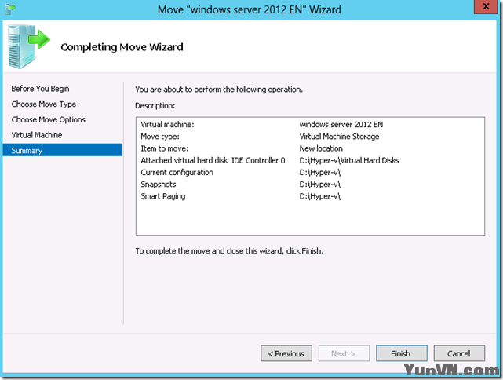Viewport: 503px width, 380px height.
Task: Click the 'Description:' label
Action: pyautogui.click(x=155, y=105)
